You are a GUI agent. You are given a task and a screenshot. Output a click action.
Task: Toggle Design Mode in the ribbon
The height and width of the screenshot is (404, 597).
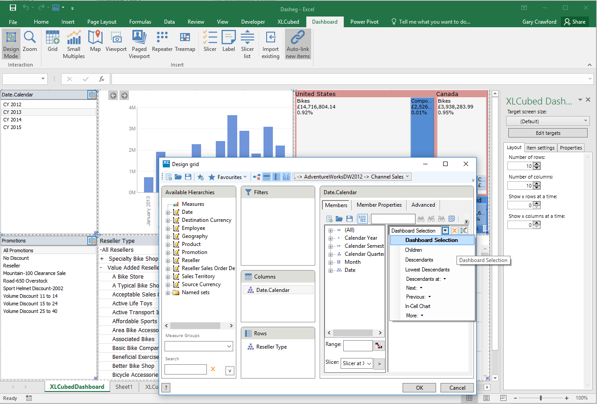(x=11, y=45)
